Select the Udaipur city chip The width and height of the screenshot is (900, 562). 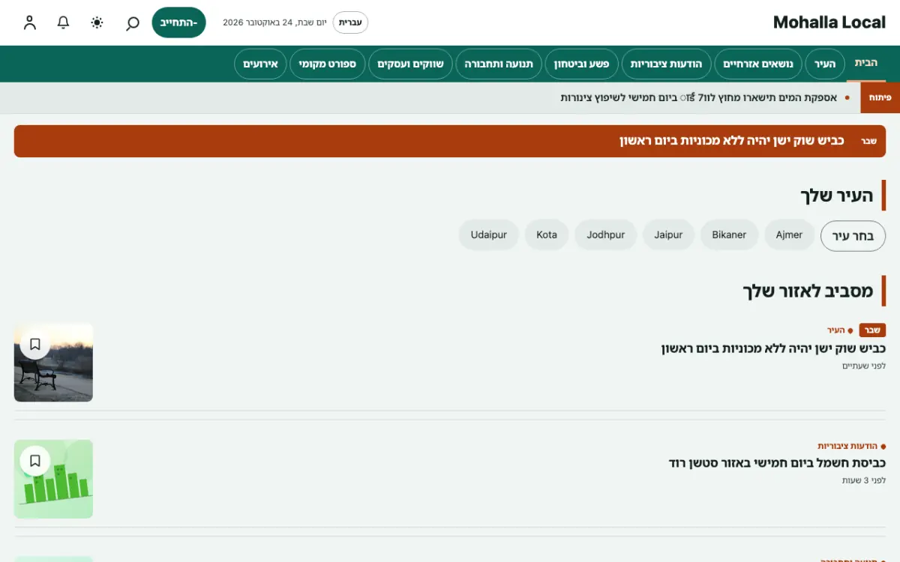click(x=489, y=235)
